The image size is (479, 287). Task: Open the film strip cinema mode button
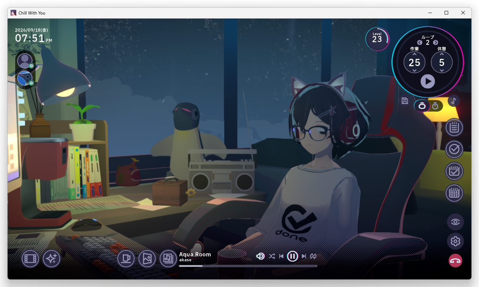30,259
